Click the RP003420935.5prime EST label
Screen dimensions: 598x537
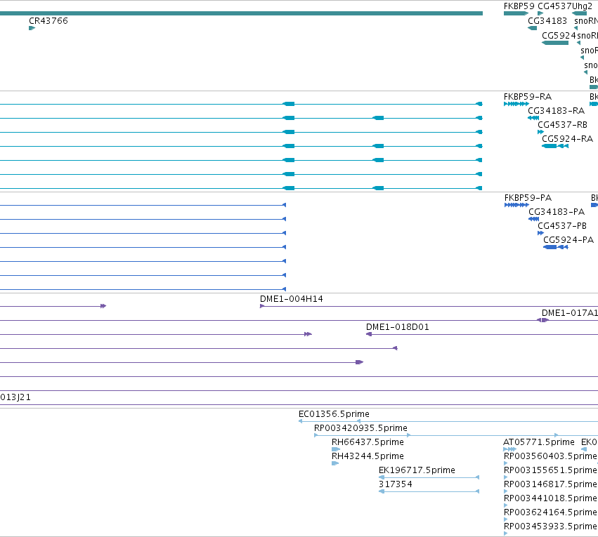coord(360,428)
